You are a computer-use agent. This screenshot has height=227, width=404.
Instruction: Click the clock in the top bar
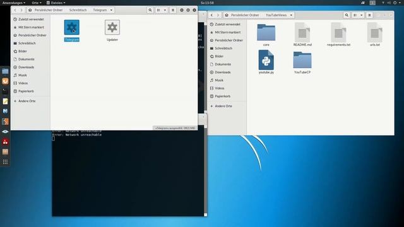207,3
